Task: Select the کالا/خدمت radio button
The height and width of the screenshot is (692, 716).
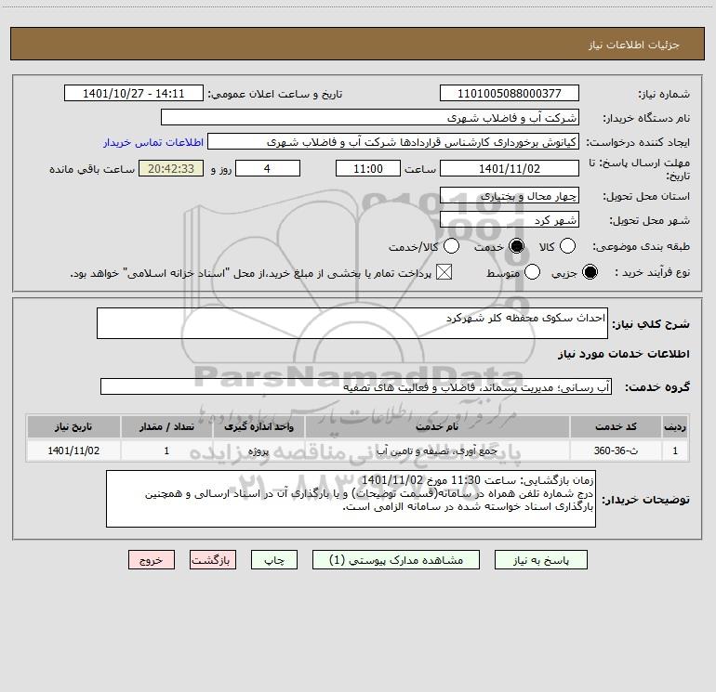Action: 451,246
